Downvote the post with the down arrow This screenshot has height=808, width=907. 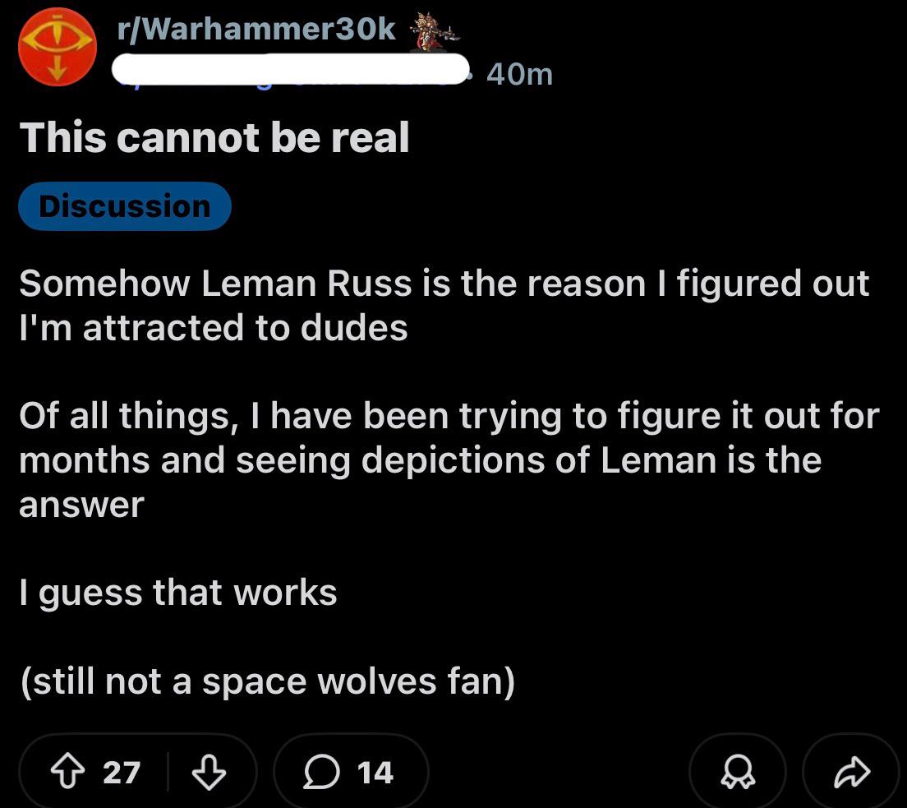pos(208,772)
